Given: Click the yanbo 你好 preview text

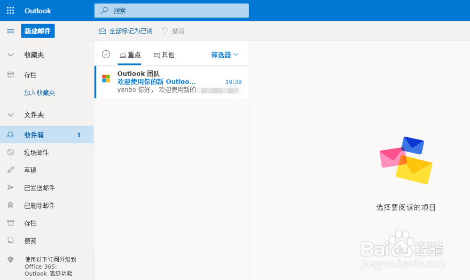Looking at the screenshot, I should coord(157,90).
